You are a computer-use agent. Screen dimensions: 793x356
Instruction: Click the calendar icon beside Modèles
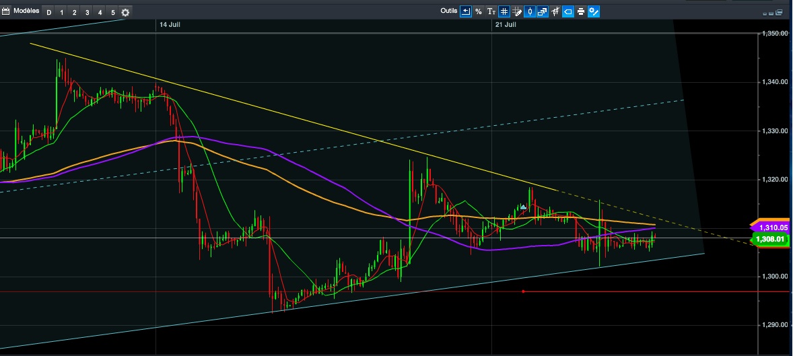pos(6,11)
